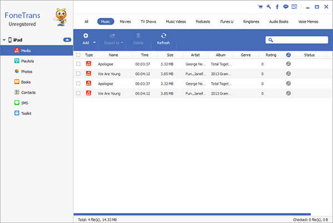Viewport: 333px width, 223px height.
Task: Open the feedback chat bubble icon
Action: tap(286, 7)
